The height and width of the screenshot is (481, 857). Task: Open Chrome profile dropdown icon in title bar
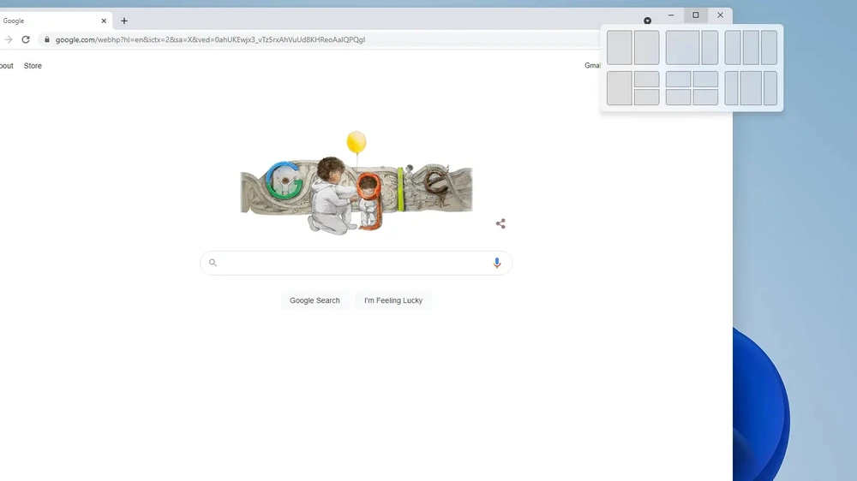pos(647,21)
